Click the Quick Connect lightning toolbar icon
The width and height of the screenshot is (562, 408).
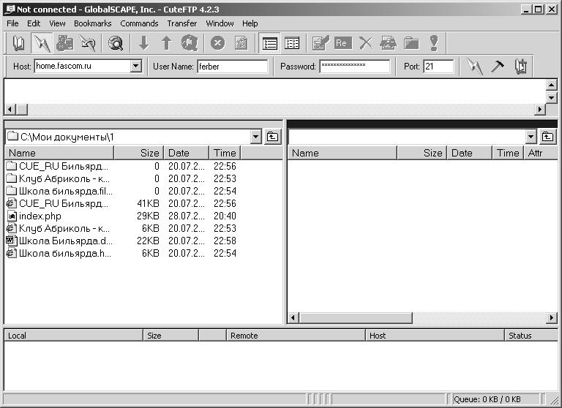click(x=42, y=43)
